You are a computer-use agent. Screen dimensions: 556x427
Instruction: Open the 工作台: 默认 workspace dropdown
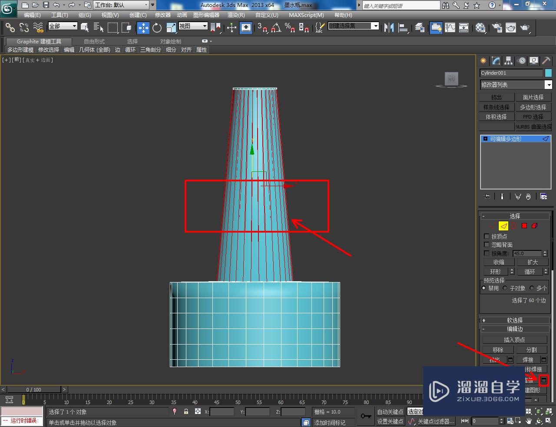tap(122, 5)
